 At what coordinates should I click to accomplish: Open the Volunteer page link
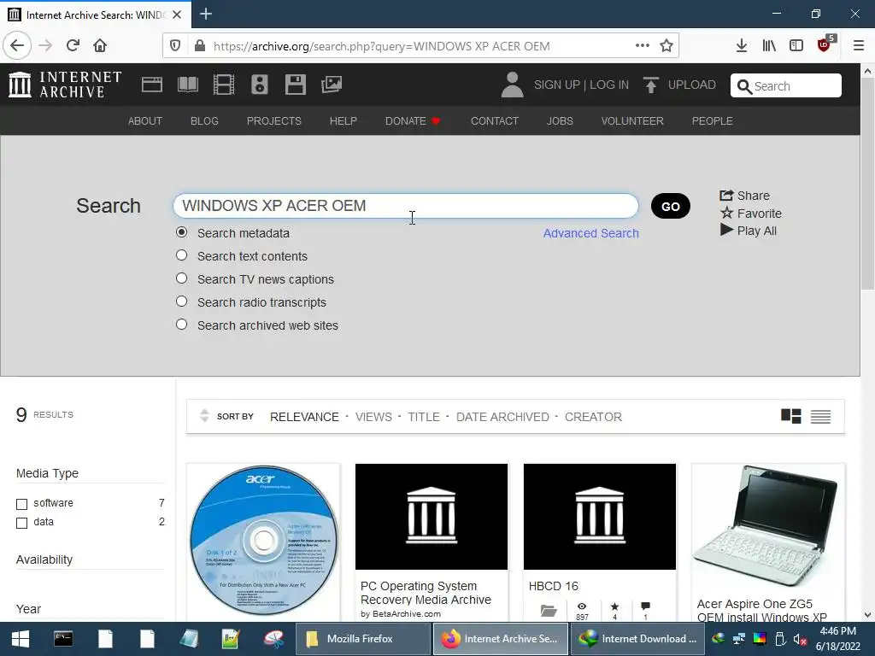632,121
